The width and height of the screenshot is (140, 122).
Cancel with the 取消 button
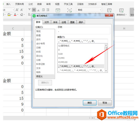tap(105, 103)
